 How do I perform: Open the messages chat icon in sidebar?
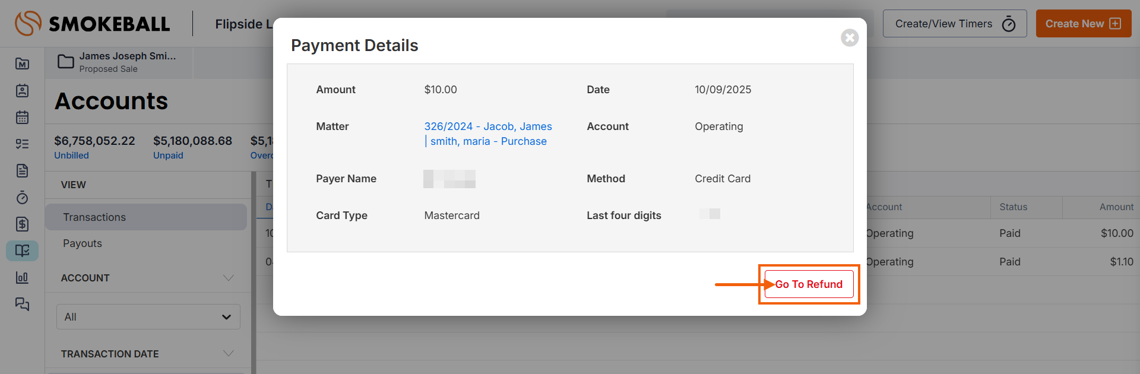coord(22,304)
